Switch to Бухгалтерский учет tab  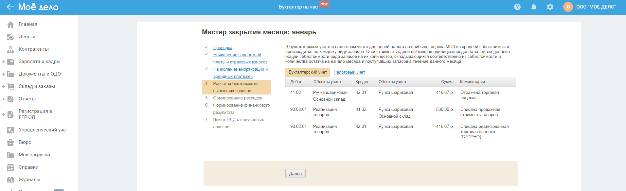pyautogui.click(x=308, y=72)
